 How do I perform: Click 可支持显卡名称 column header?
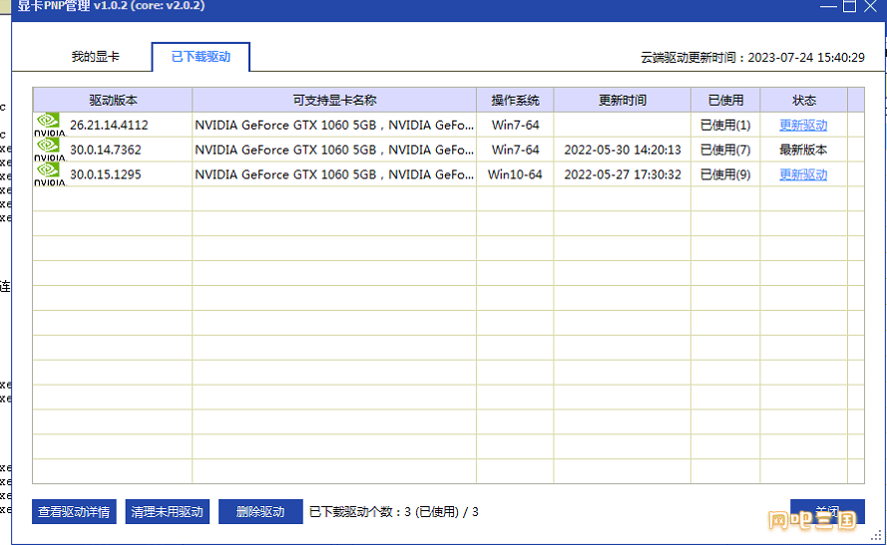pyautogui.click(x=334, y=100)
